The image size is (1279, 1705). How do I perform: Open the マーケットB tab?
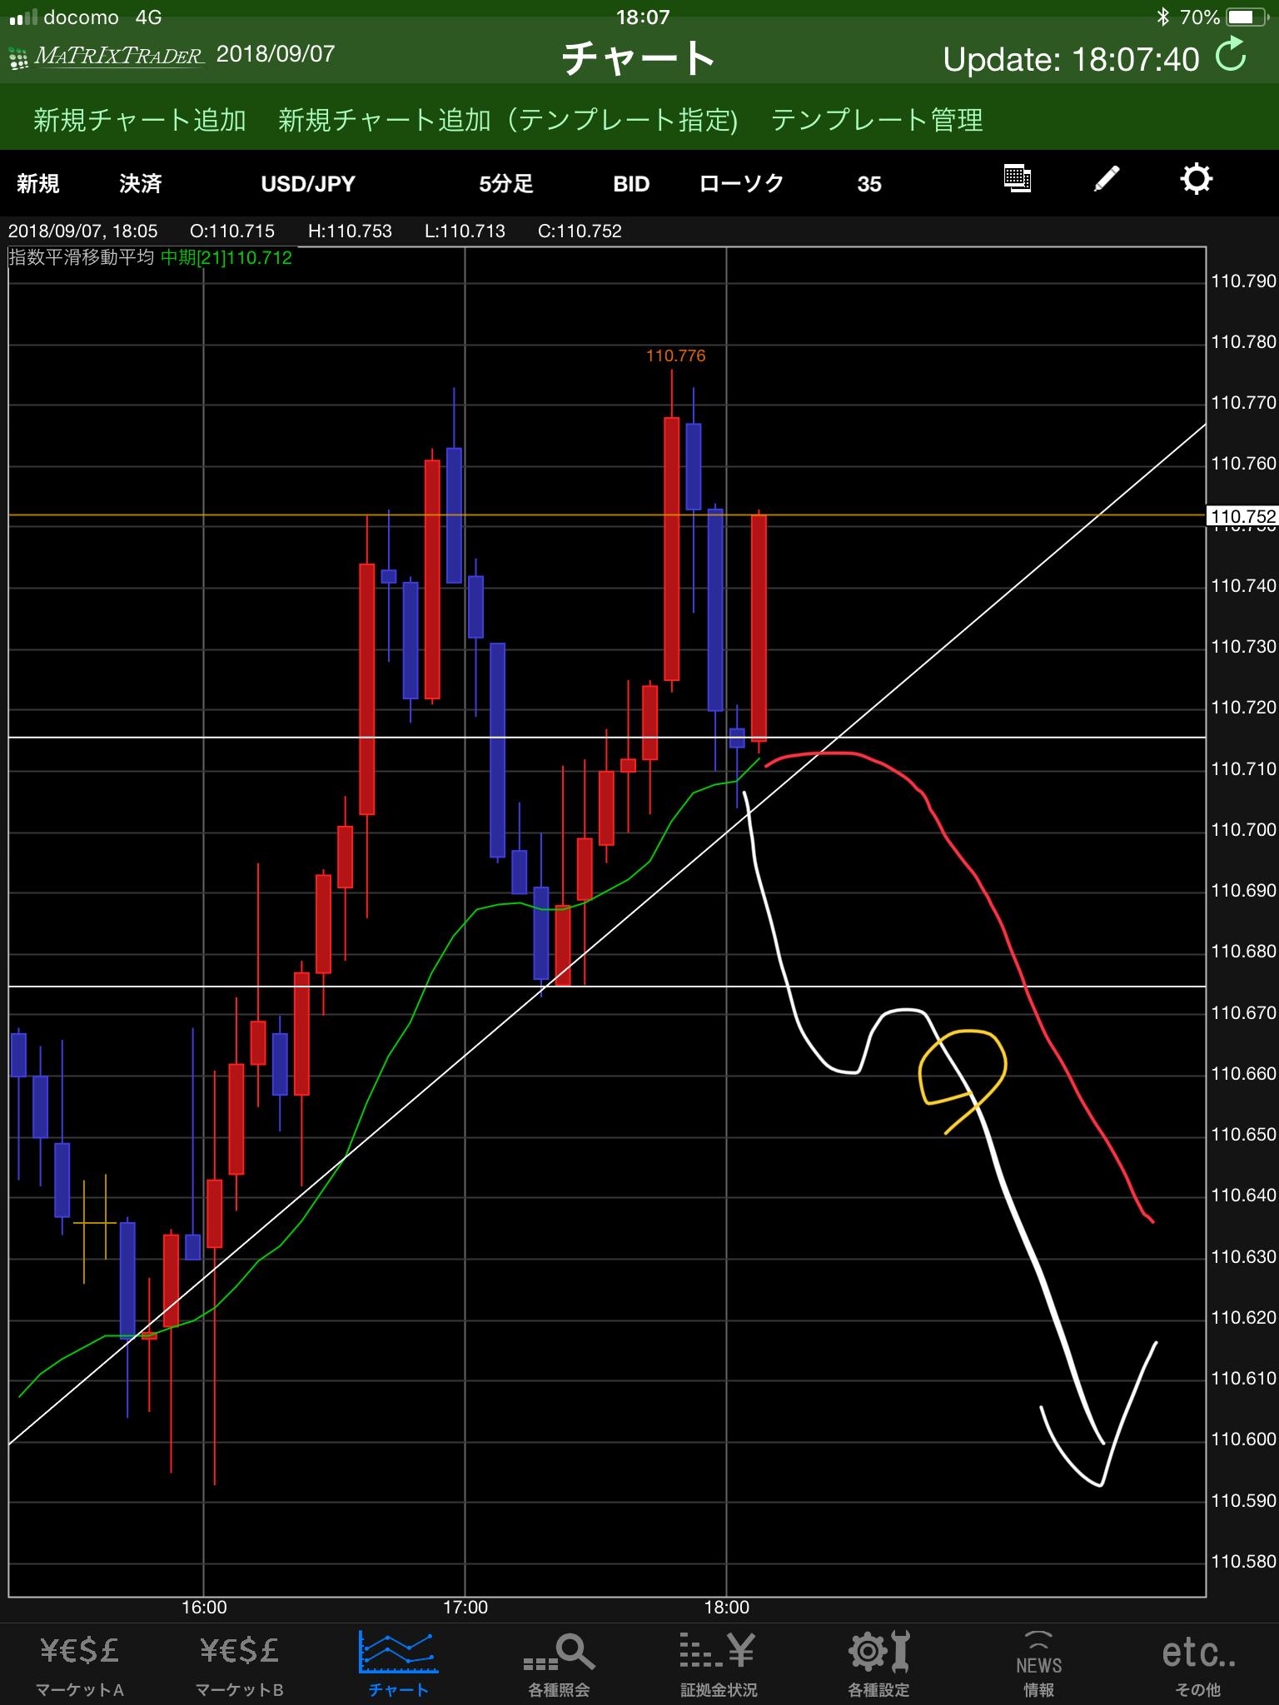239,1664
